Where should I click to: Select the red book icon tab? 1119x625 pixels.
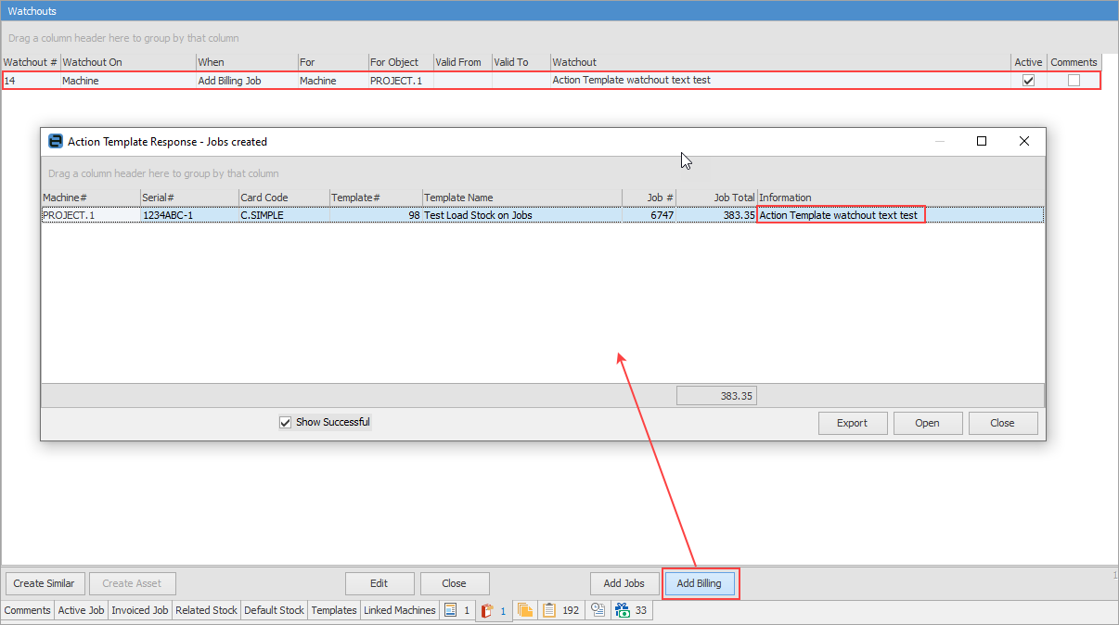(x=493, y=610)
